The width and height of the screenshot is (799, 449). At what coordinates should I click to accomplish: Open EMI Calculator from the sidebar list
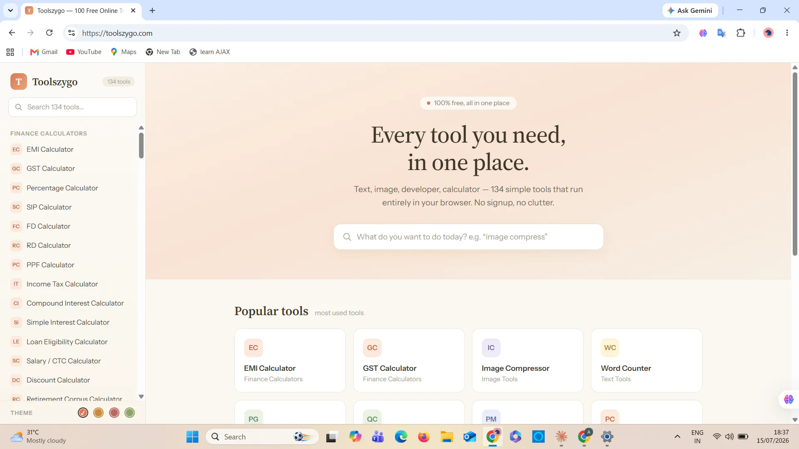coord(50,149)
